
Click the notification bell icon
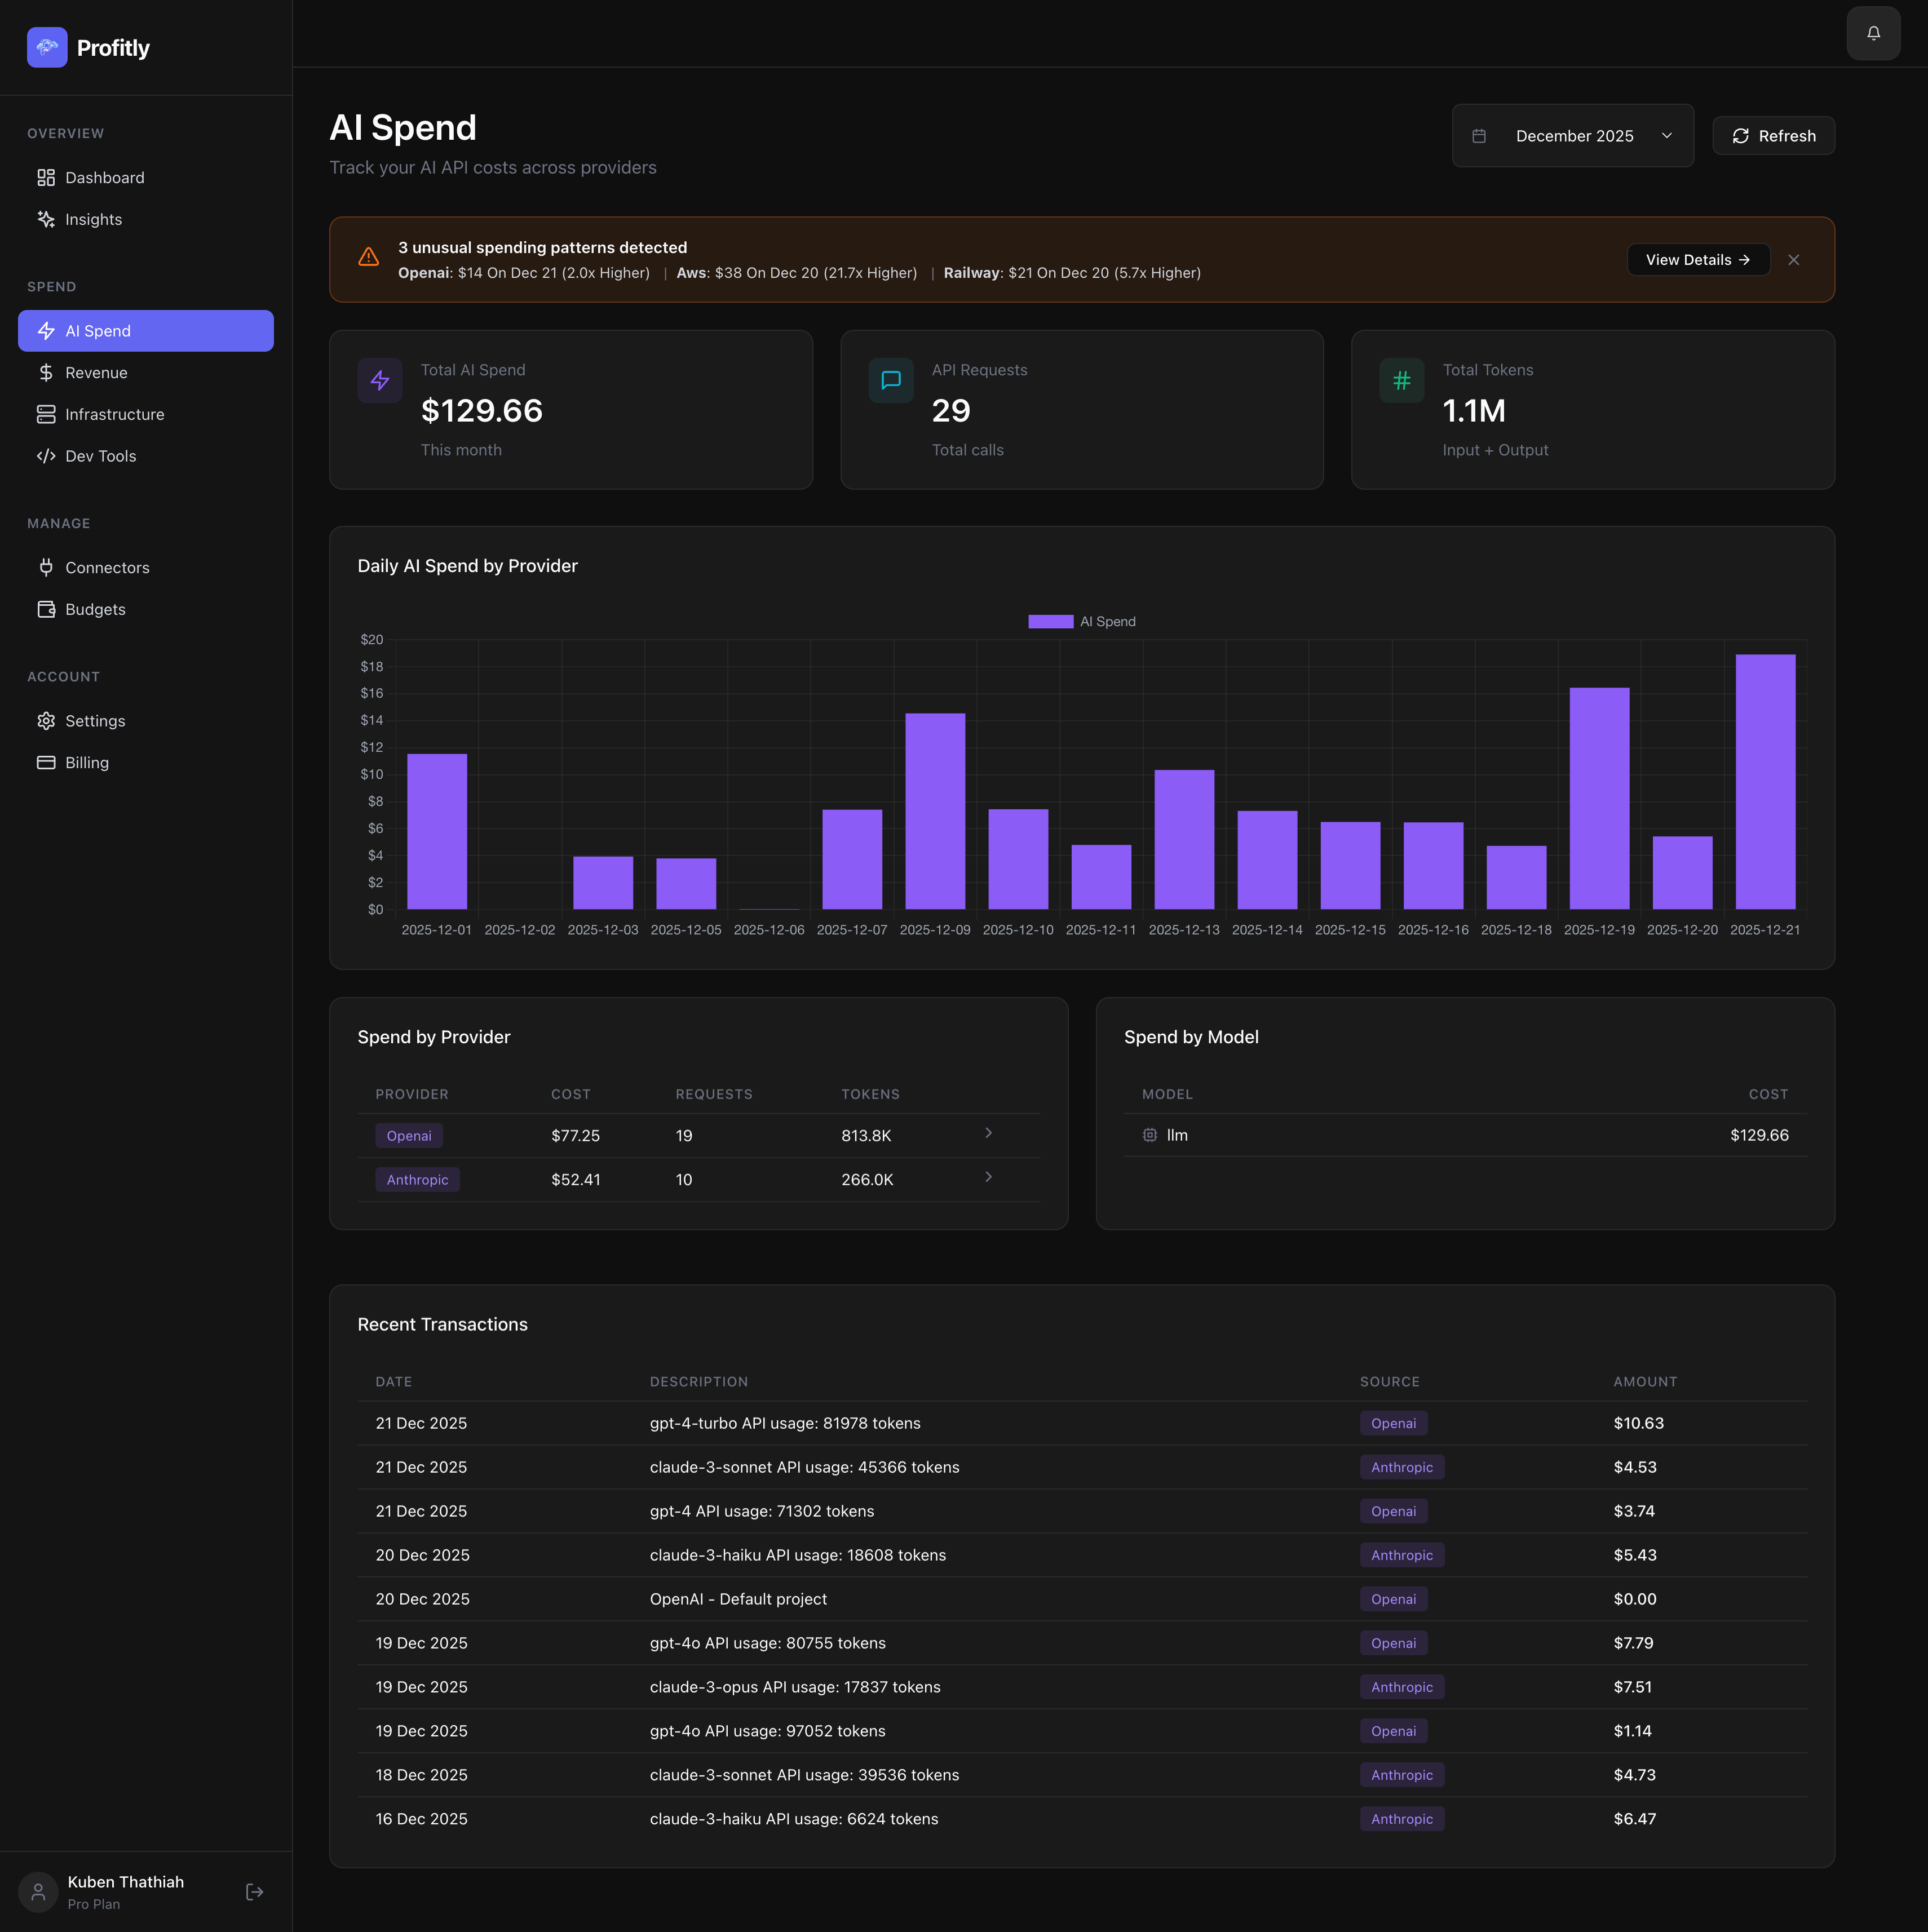pos(1873,33)
